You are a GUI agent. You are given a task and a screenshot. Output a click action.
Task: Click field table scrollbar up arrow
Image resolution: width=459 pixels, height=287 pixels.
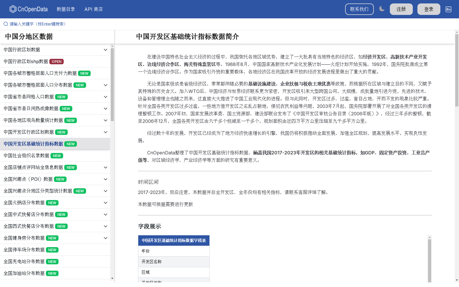429,237
